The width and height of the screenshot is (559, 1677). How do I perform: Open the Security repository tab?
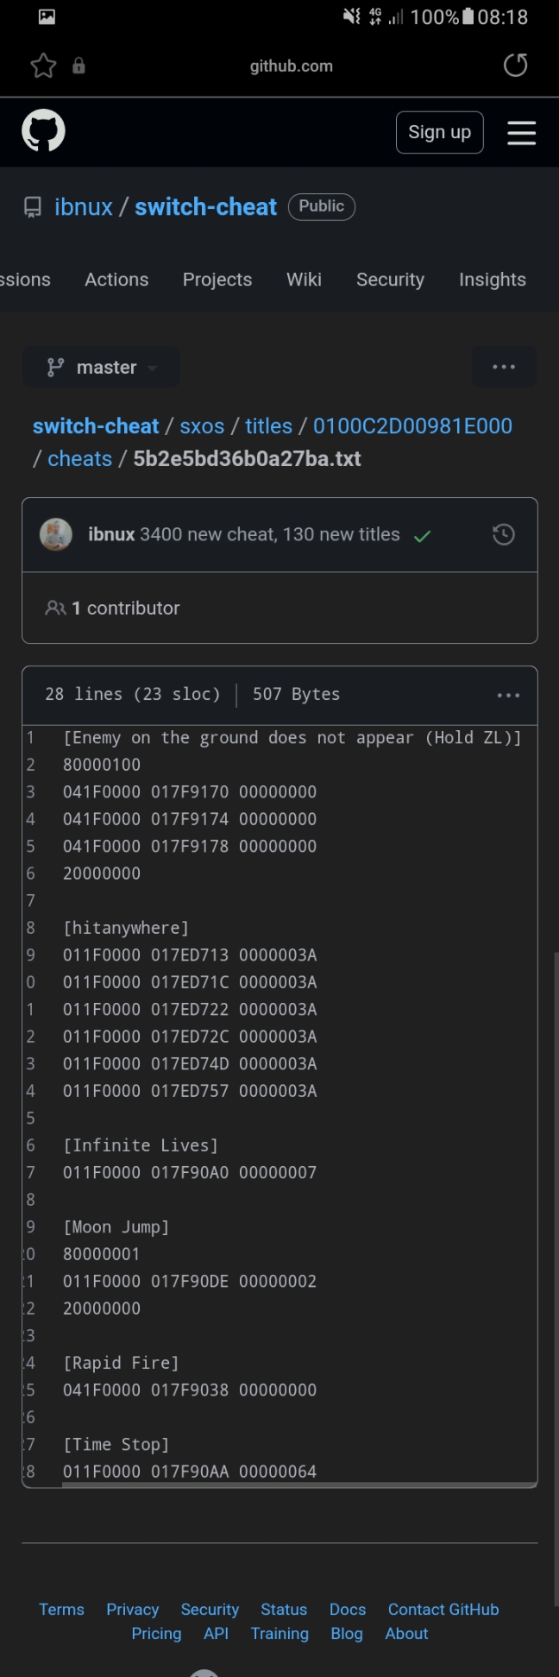pyautogui.click(x=390, y=280)
